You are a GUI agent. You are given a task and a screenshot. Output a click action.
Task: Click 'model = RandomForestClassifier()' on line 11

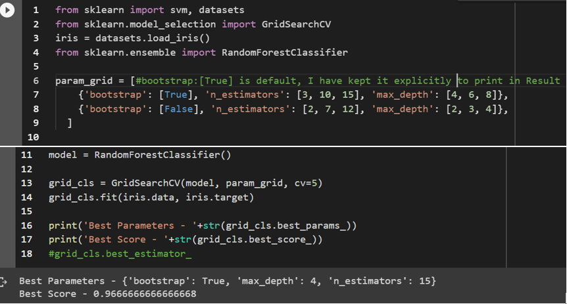(139, 155)
